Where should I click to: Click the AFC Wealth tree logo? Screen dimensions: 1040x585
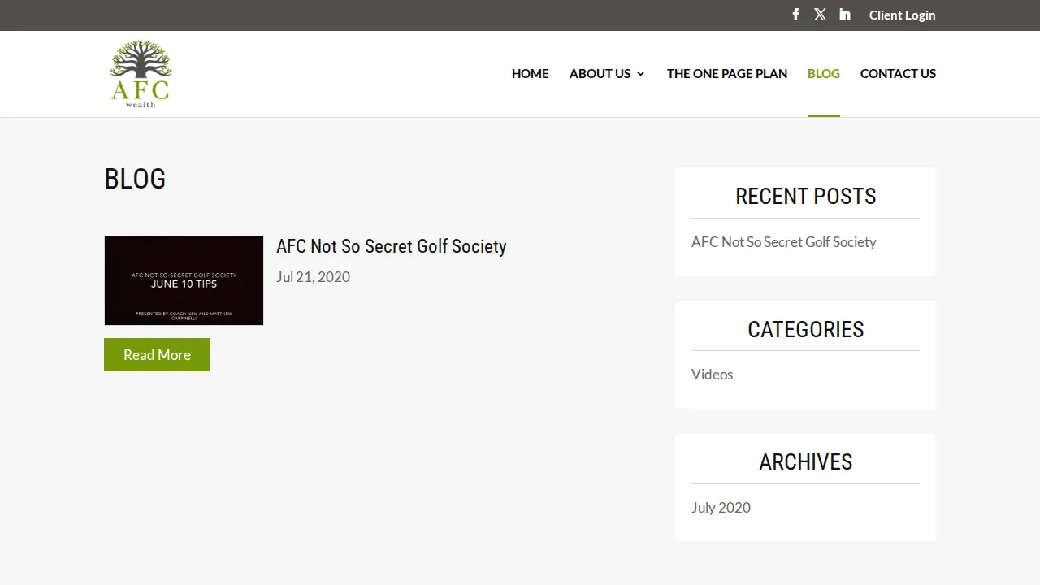[141, 74]
